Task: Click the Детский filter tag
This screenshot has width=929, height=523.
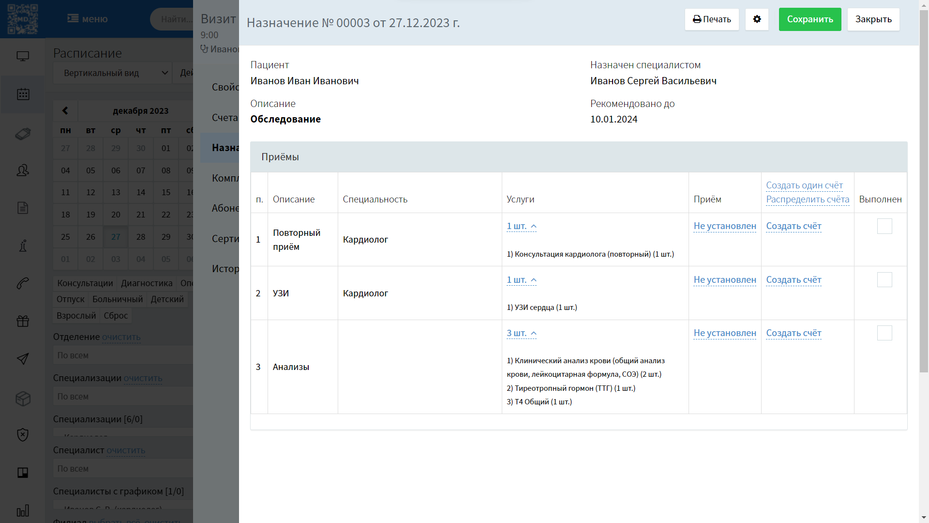Action: (167, 299)
